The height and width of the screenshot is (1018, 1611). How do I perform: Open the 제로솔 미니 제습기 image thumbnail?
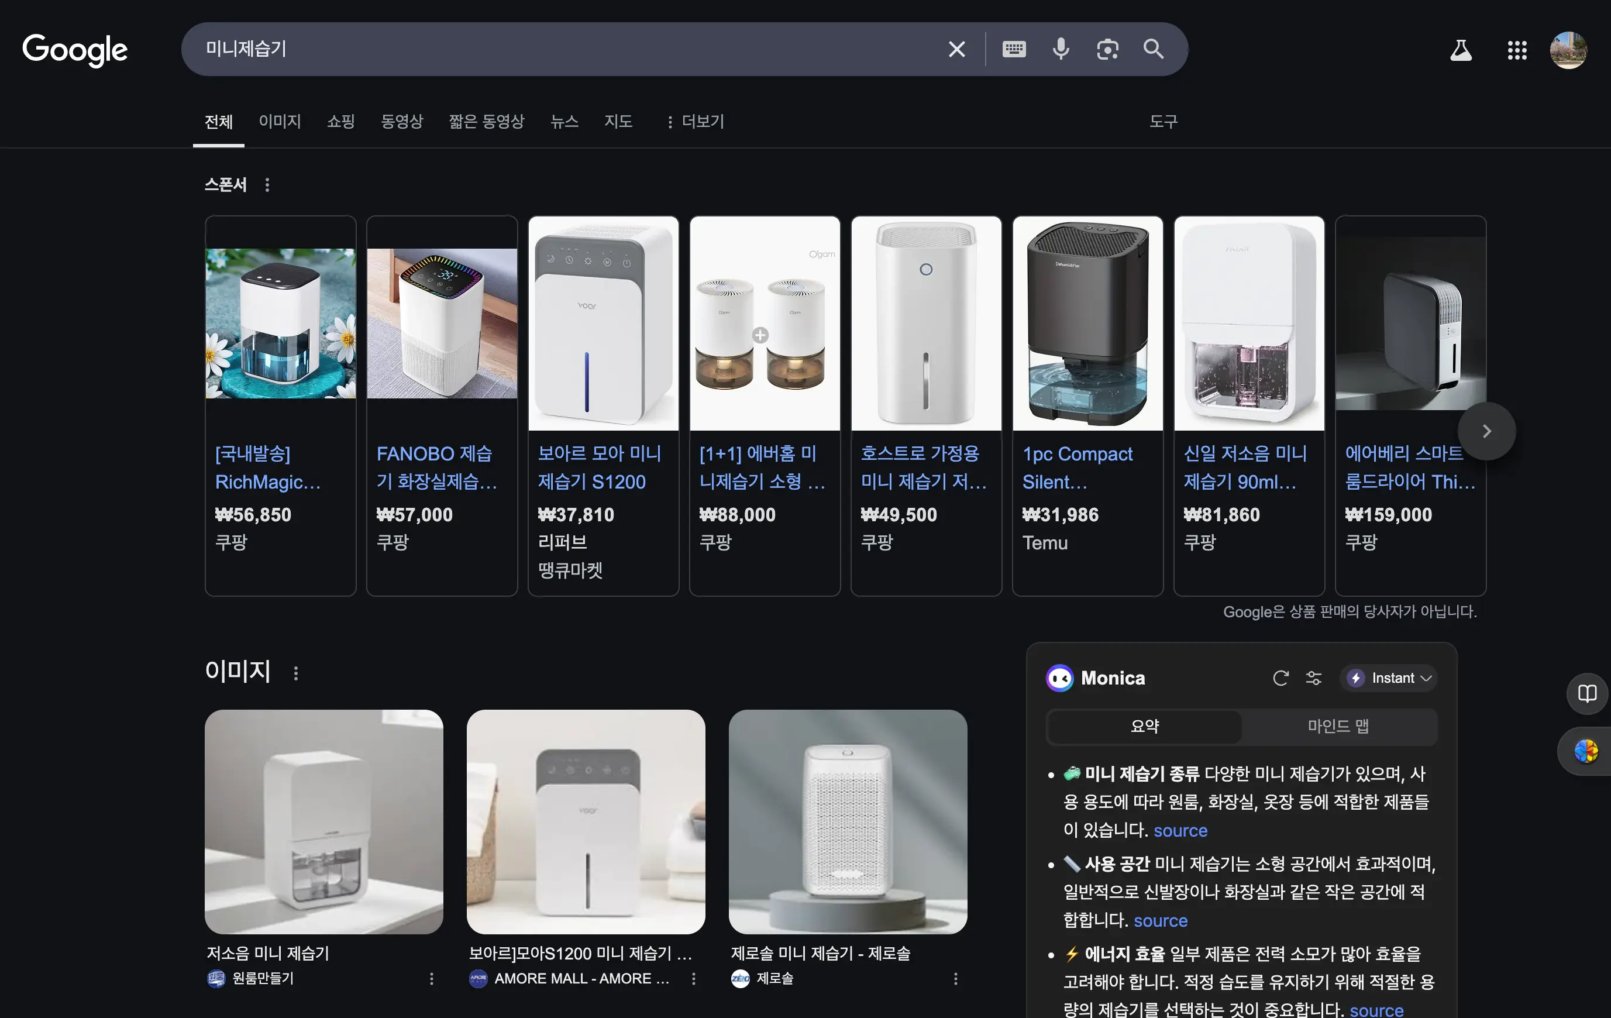[848, 822]
